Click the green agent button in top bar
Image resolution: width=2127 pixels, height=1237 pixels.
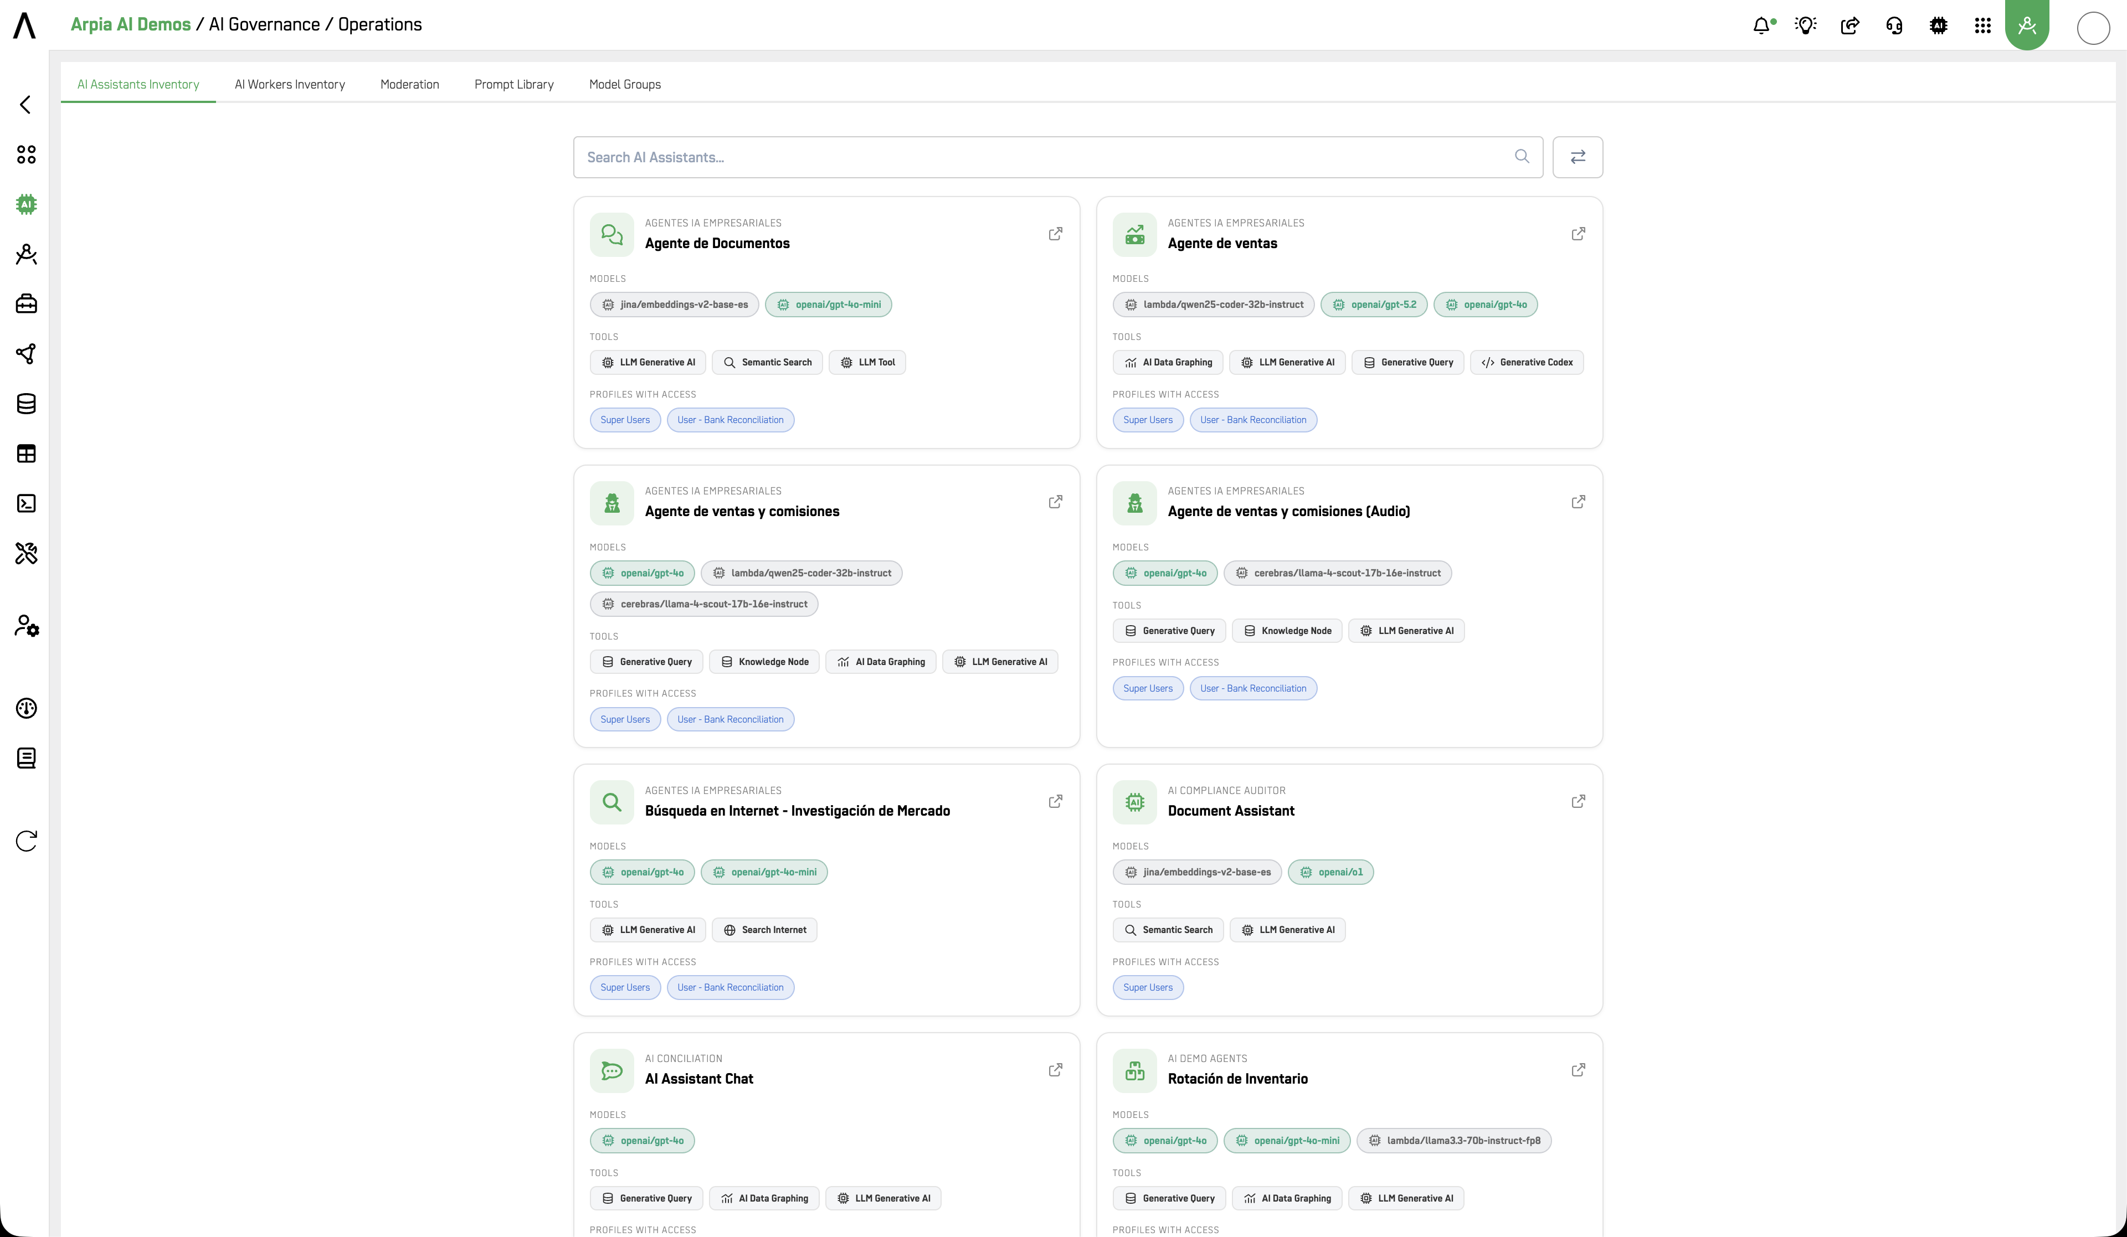click(2027, 24)
